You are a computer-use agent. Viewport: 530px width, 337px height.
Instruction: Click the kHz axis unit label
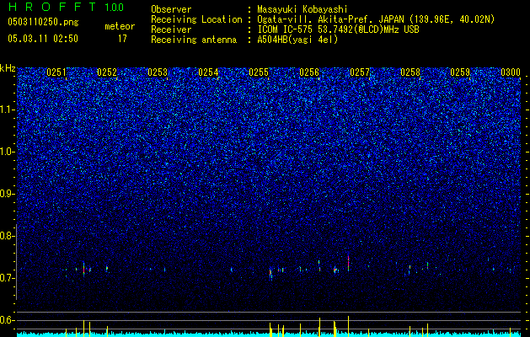(8, 68)
